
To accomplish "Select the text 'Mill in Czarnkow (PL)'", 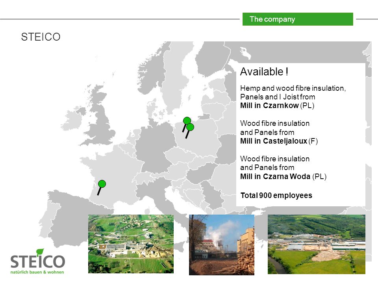I will 277,106.
